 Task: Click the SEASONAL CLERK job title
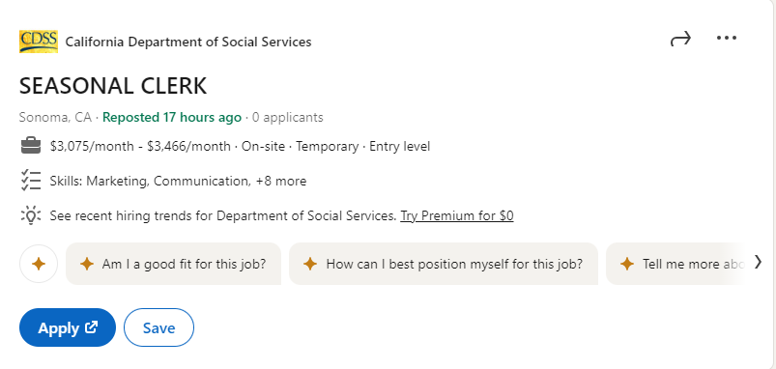(x=113, y=86)
